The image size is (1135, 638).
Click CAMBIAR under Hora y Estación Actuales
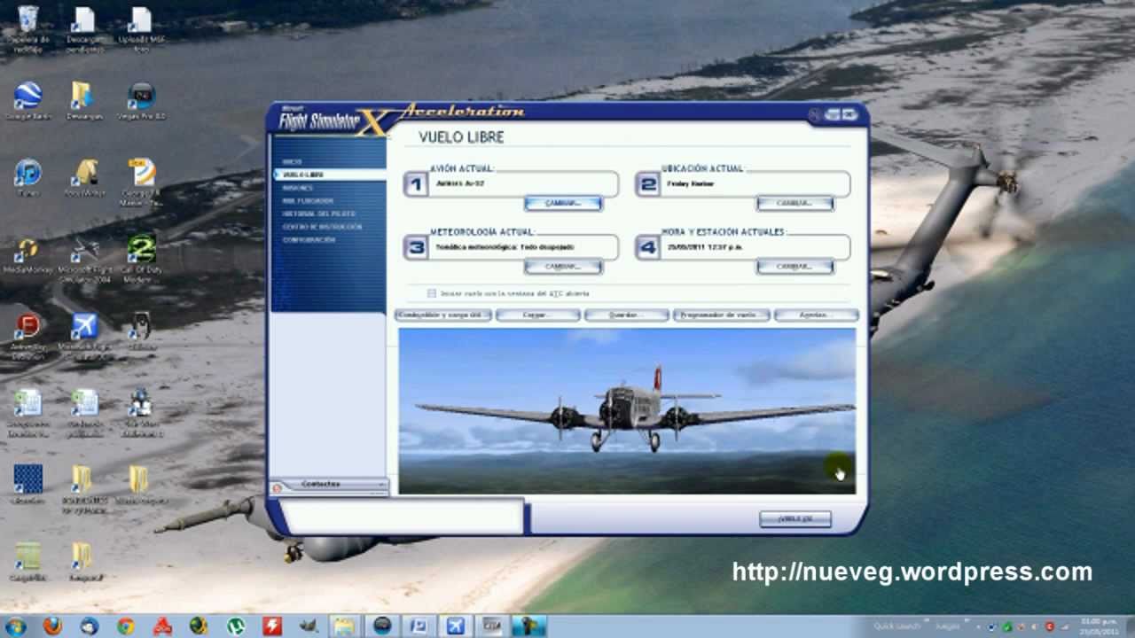(794, 266)
